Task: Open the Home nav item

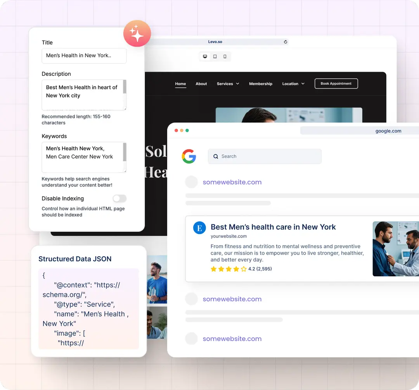Action: coord(180,84)
